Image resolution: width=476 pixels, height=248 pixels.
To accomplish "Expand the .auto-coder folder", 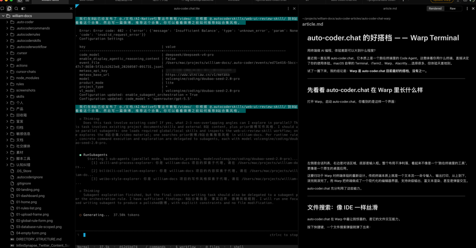I will 7,22.
